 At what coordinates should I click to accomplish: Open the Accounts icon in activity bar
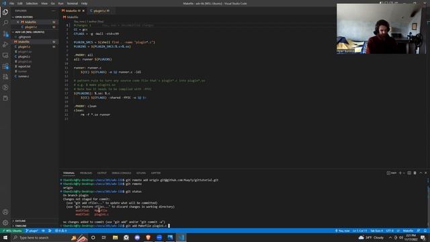(5, 212)
